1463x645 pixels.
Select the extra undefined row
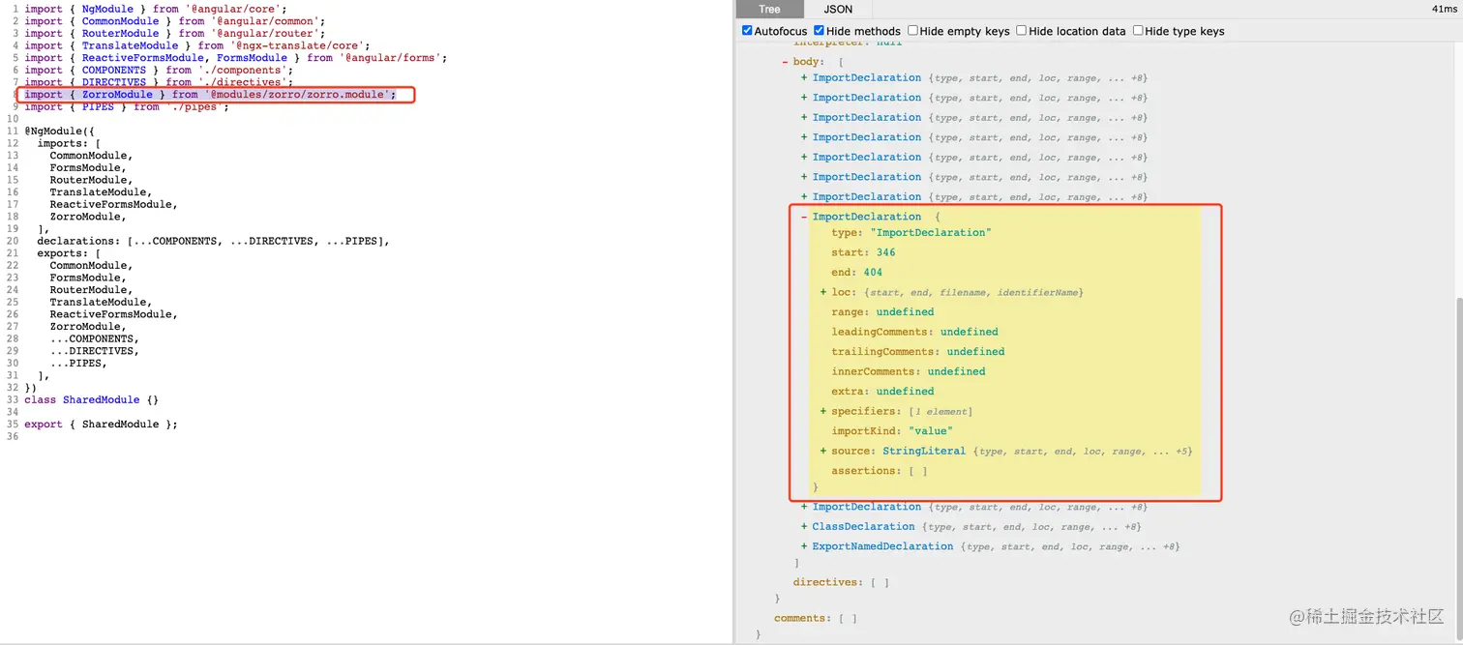pyautogui.click(x=882, y=392)
